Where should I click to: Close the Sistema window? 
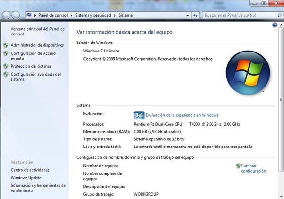(276, 3)
